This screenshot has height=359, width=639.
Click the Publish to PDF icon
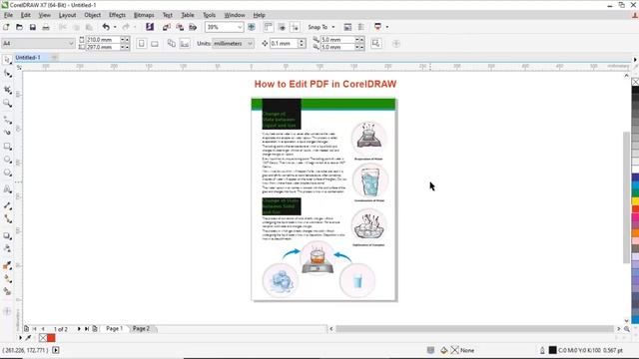pyautogui.click(x=193, y=27)
